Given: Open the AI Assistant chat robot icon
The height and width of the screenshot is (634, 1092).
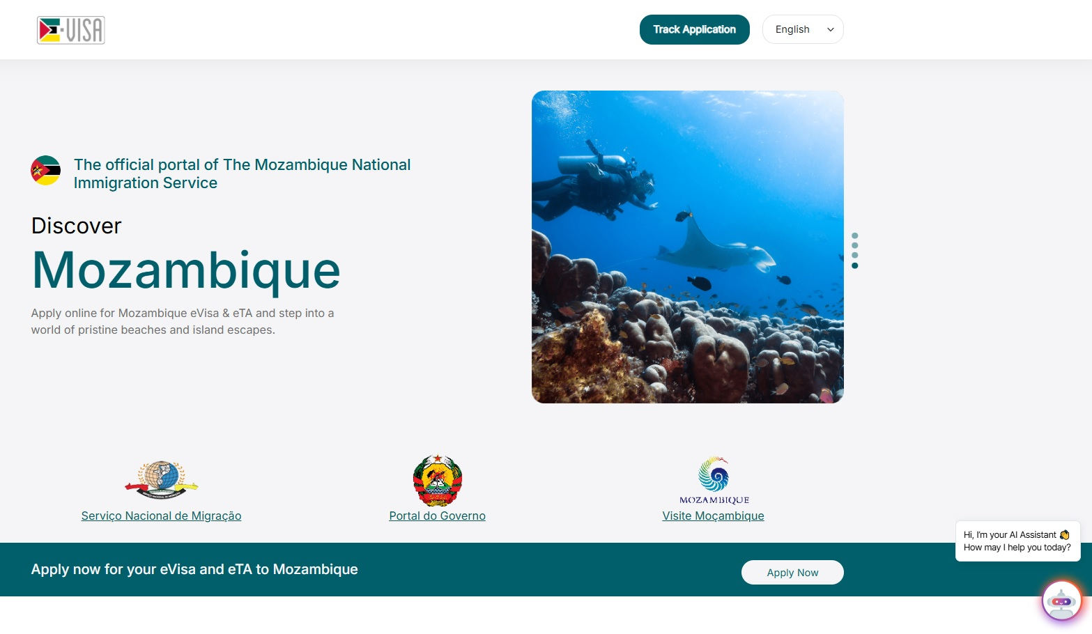Looking at the screenshot, I should click(1061, 601).
